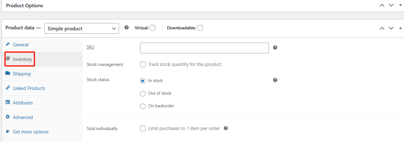Viewport: 404px width, 142px height.
Task: Select the Out of stock radio option
Action: [143, 93]
